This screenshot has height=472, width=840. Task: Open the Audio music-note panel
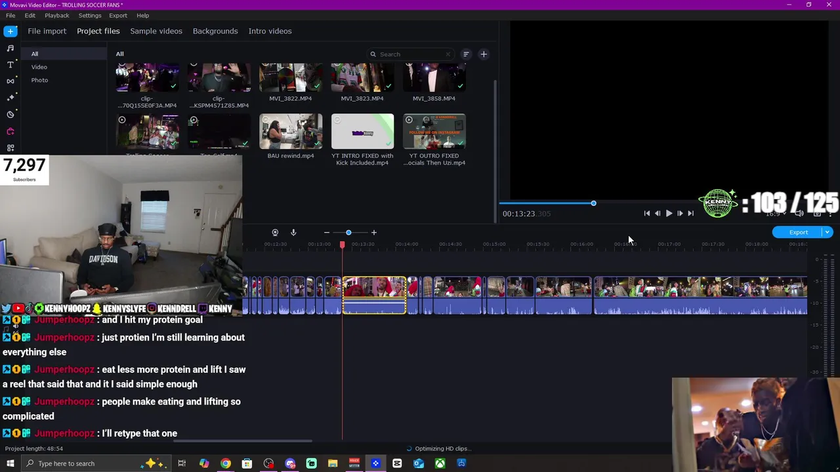point(10,48)
